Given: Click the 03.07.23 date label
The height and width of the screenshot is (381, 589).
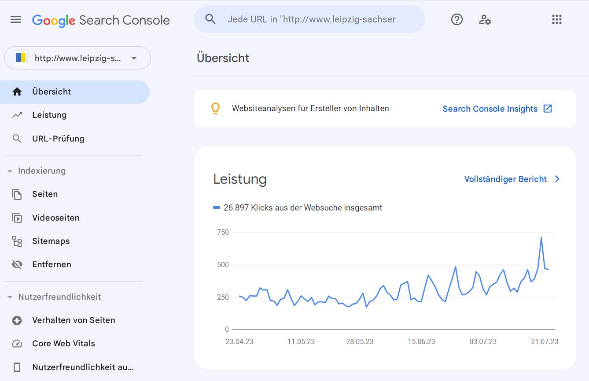Looking at the screenshot, I should 483,341.
